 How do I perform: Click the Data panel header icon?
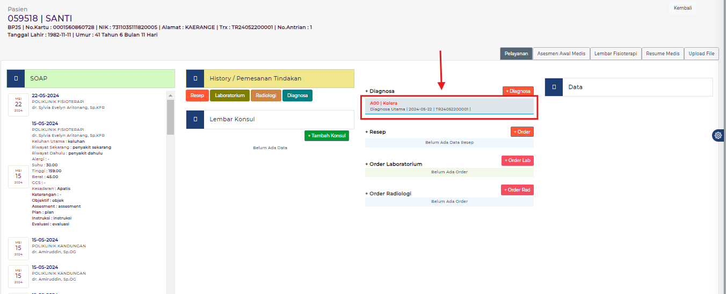554,87
